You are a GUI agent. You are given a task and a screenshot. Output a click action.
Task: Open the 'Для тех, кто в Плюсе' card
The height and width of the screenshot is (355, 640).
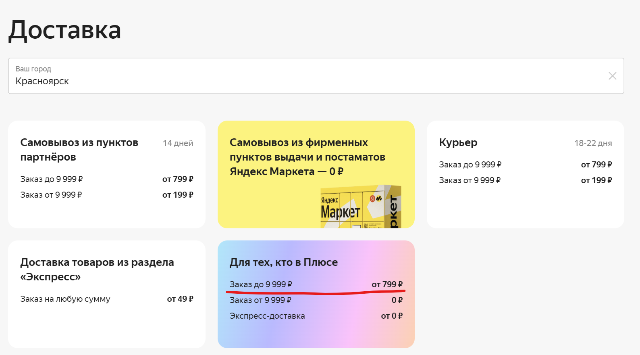pos(316,294)
